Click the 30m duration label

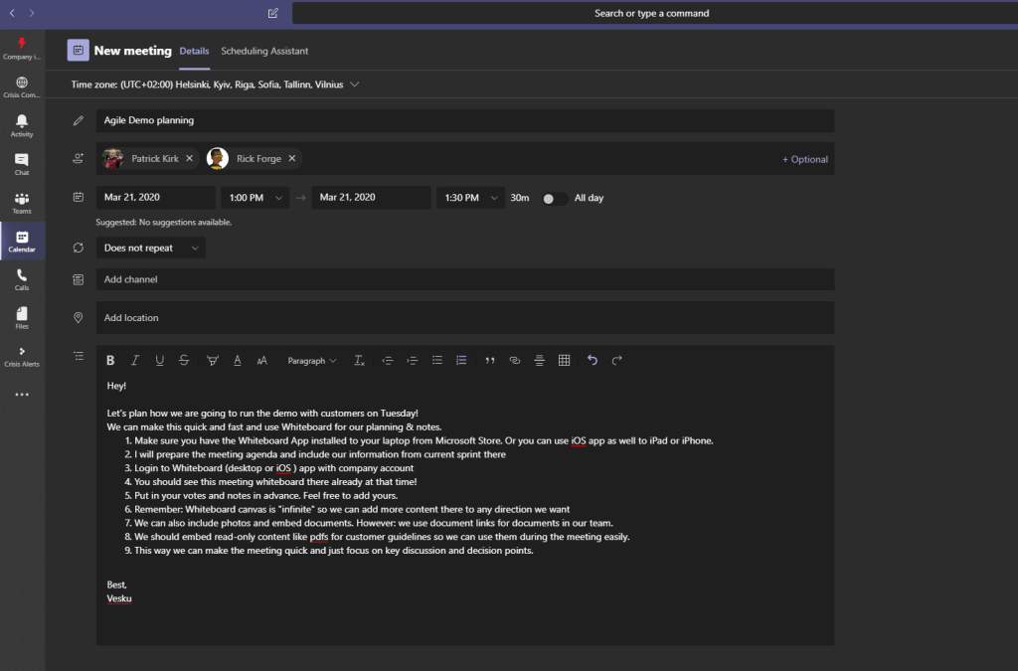519,198
